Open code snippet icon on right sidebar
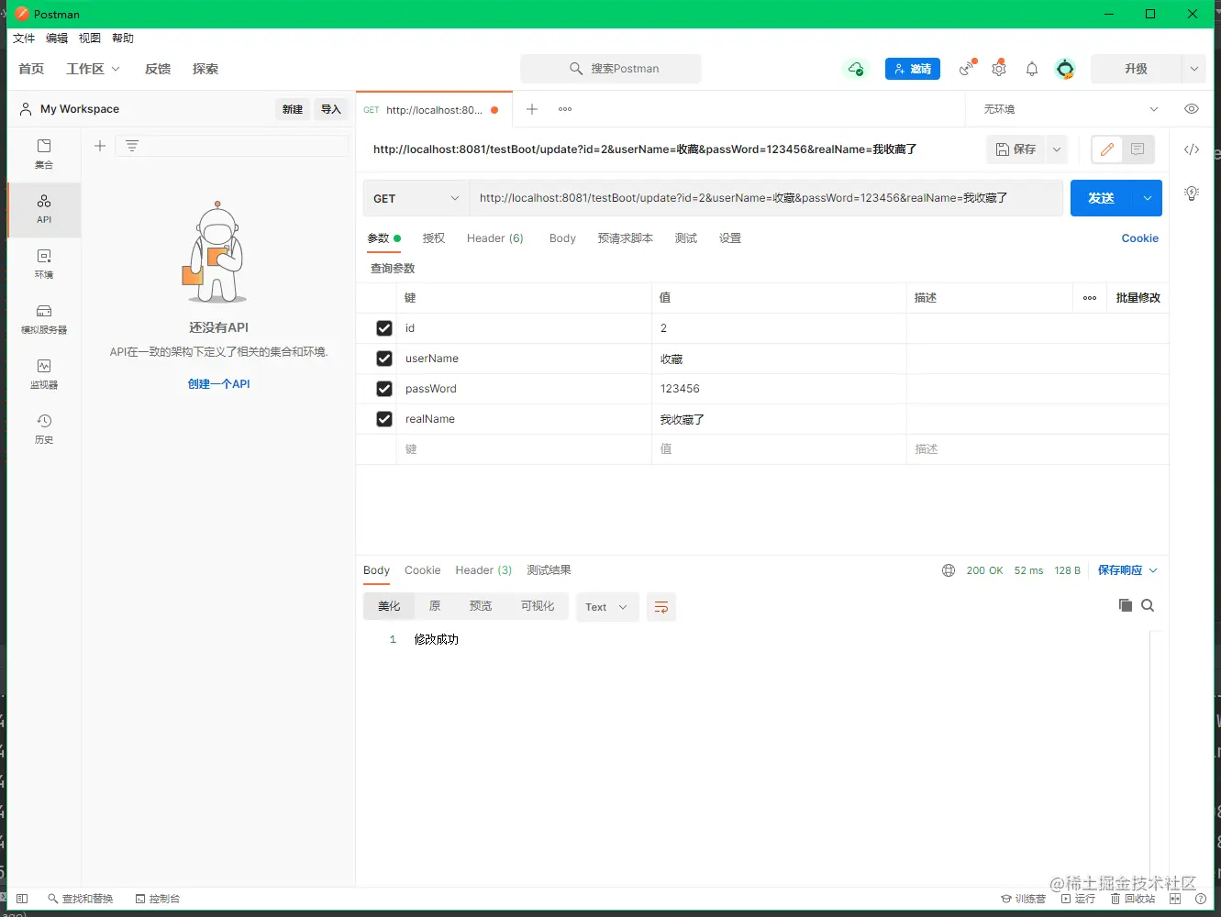 click(1192, 149)
